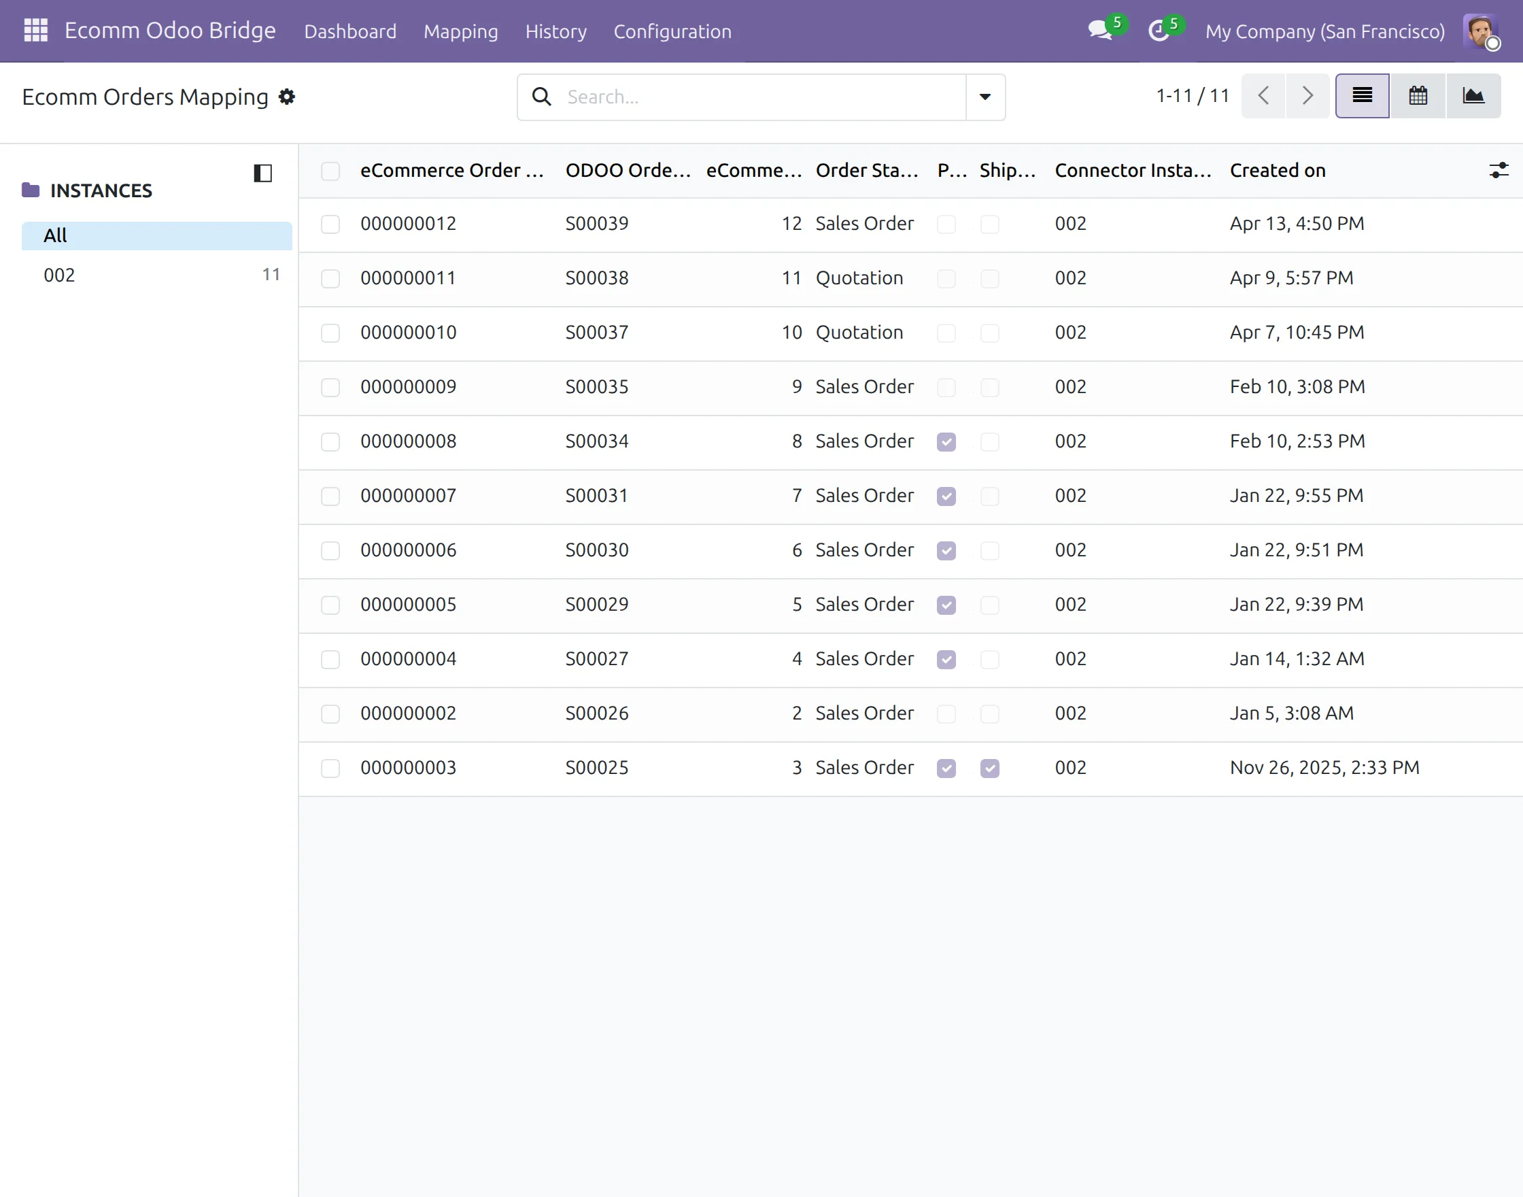The image size is (1523, 1197).
Task: Click date Jan 14, 1:32 AM
Action: pos(1297,659)
